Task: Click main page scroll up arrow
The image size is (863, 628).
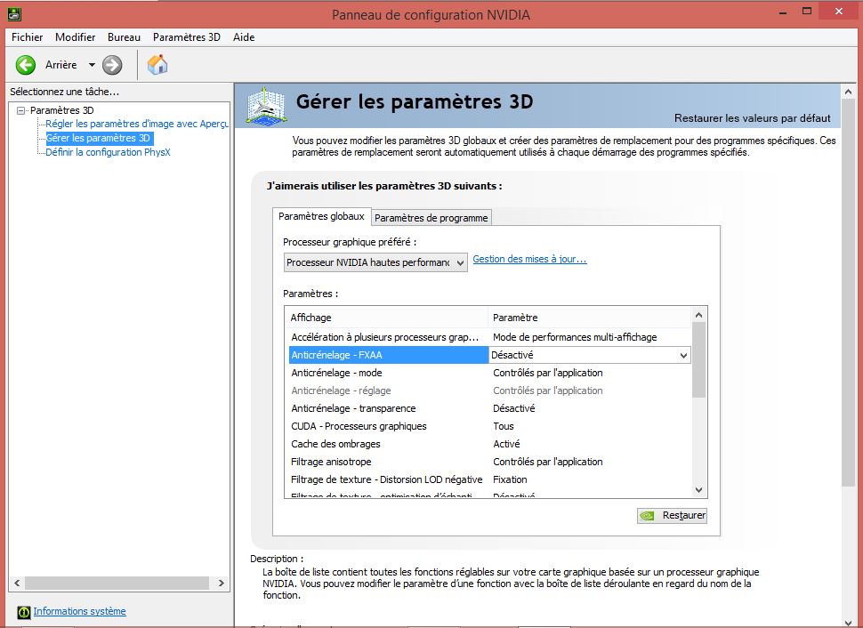Action: click(x=848, y=92)
